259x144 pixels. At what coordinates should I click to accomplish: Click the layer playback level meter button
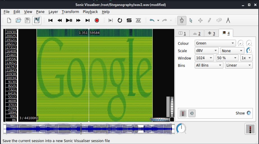[x=183, y=113]
